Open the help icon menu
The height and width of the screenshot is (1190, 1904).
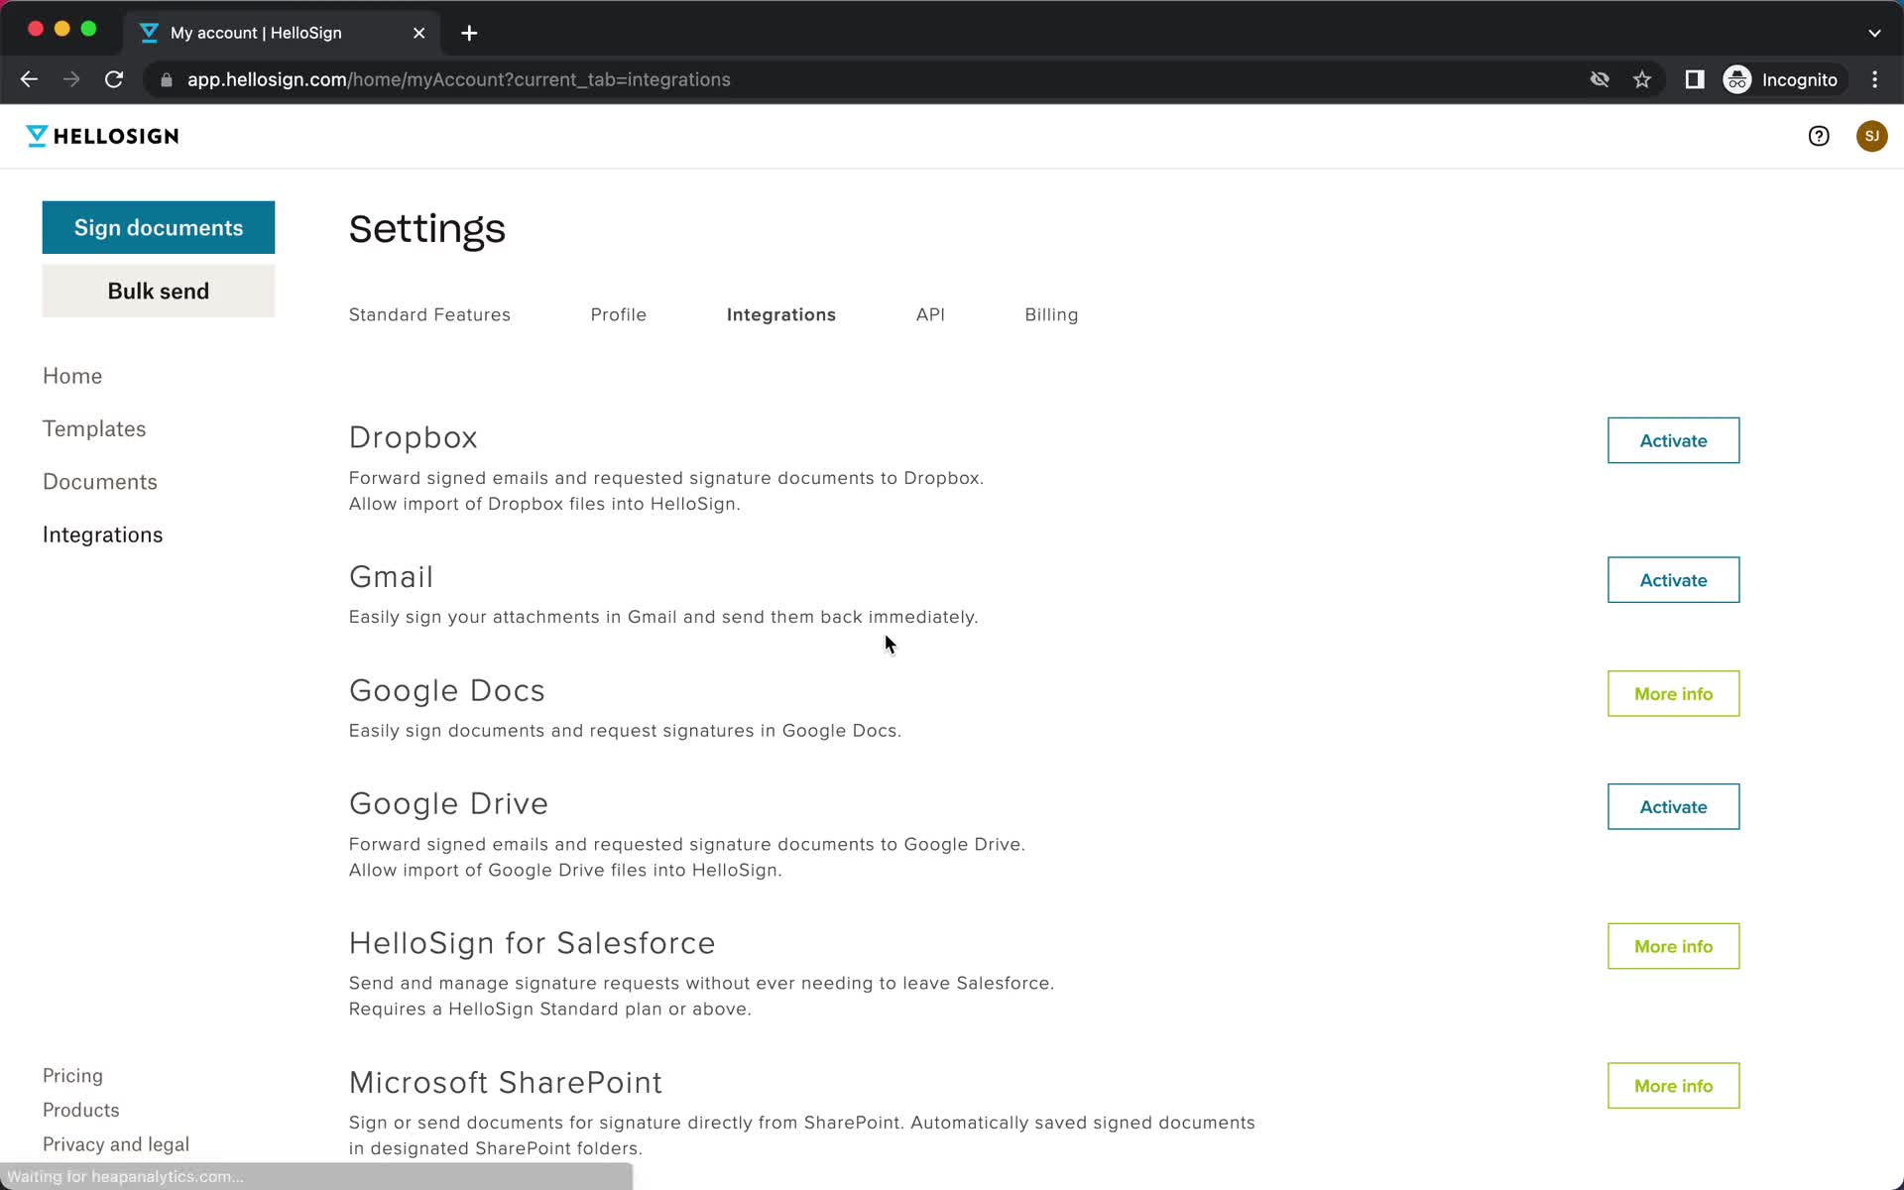click(1819, 134)
